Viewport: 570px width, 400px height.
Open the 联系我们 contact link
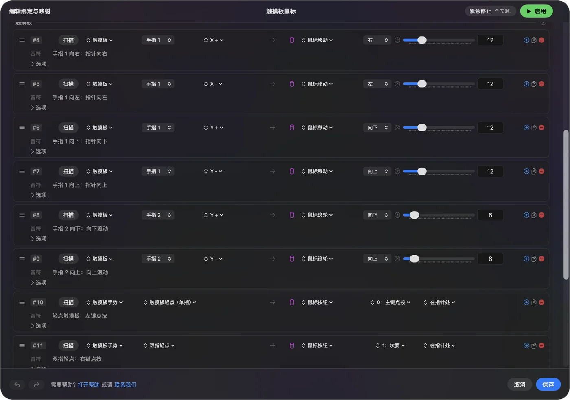125,385
